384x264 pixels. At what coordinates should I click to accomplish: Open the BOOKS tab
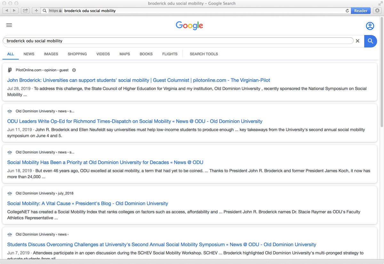coord(146,54)
